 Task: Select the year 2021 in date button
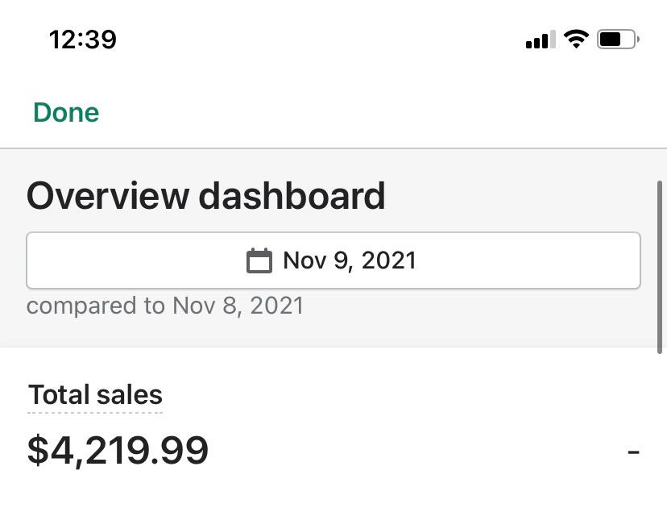(389, 260)
